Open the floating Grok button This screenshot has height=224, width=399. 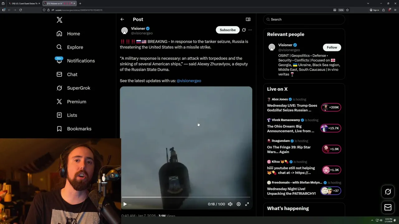click(x=388, y=192)
